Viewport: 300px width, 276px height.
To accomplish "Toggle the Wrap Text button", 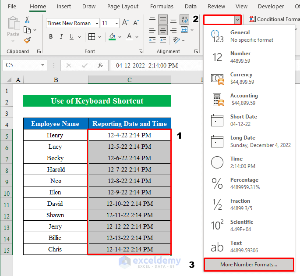I will point(184,19).
